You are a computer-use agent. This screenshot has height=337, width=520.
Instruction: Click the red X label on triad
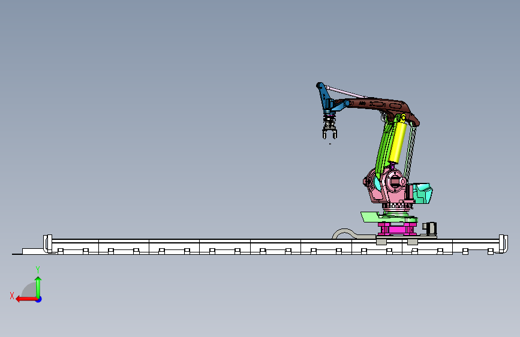click(x=12, y=296)
